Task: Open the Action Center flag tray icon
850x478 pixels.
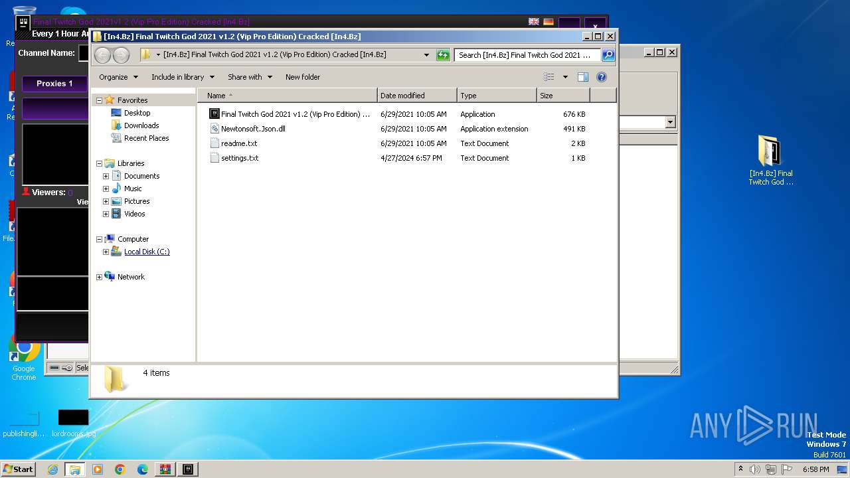Action: click(787, 469)
